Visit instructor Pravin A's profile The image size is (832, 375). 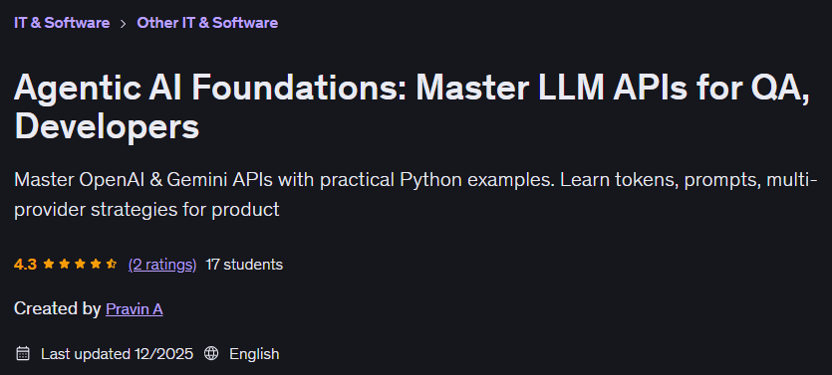coord(135,308)
